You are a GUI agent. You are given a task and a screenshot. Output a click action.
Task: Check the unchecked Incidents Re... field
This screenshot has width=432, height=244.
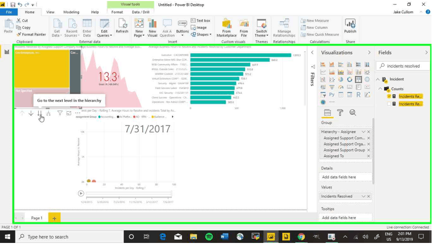pyautogui.click(x=389, y=104)
